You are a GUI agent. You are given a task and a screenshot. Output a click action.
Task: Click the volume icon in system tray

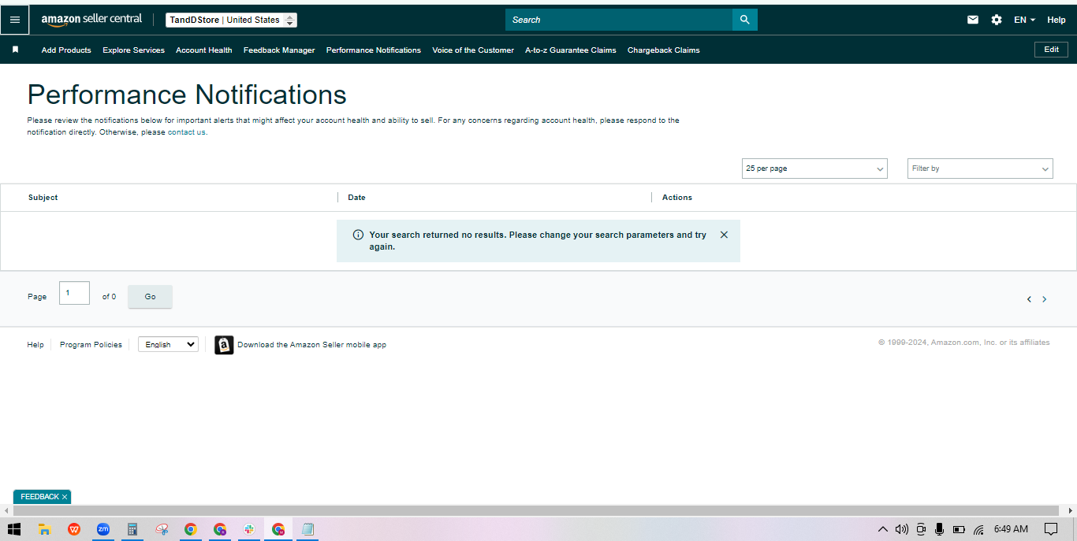click(902, 529)
